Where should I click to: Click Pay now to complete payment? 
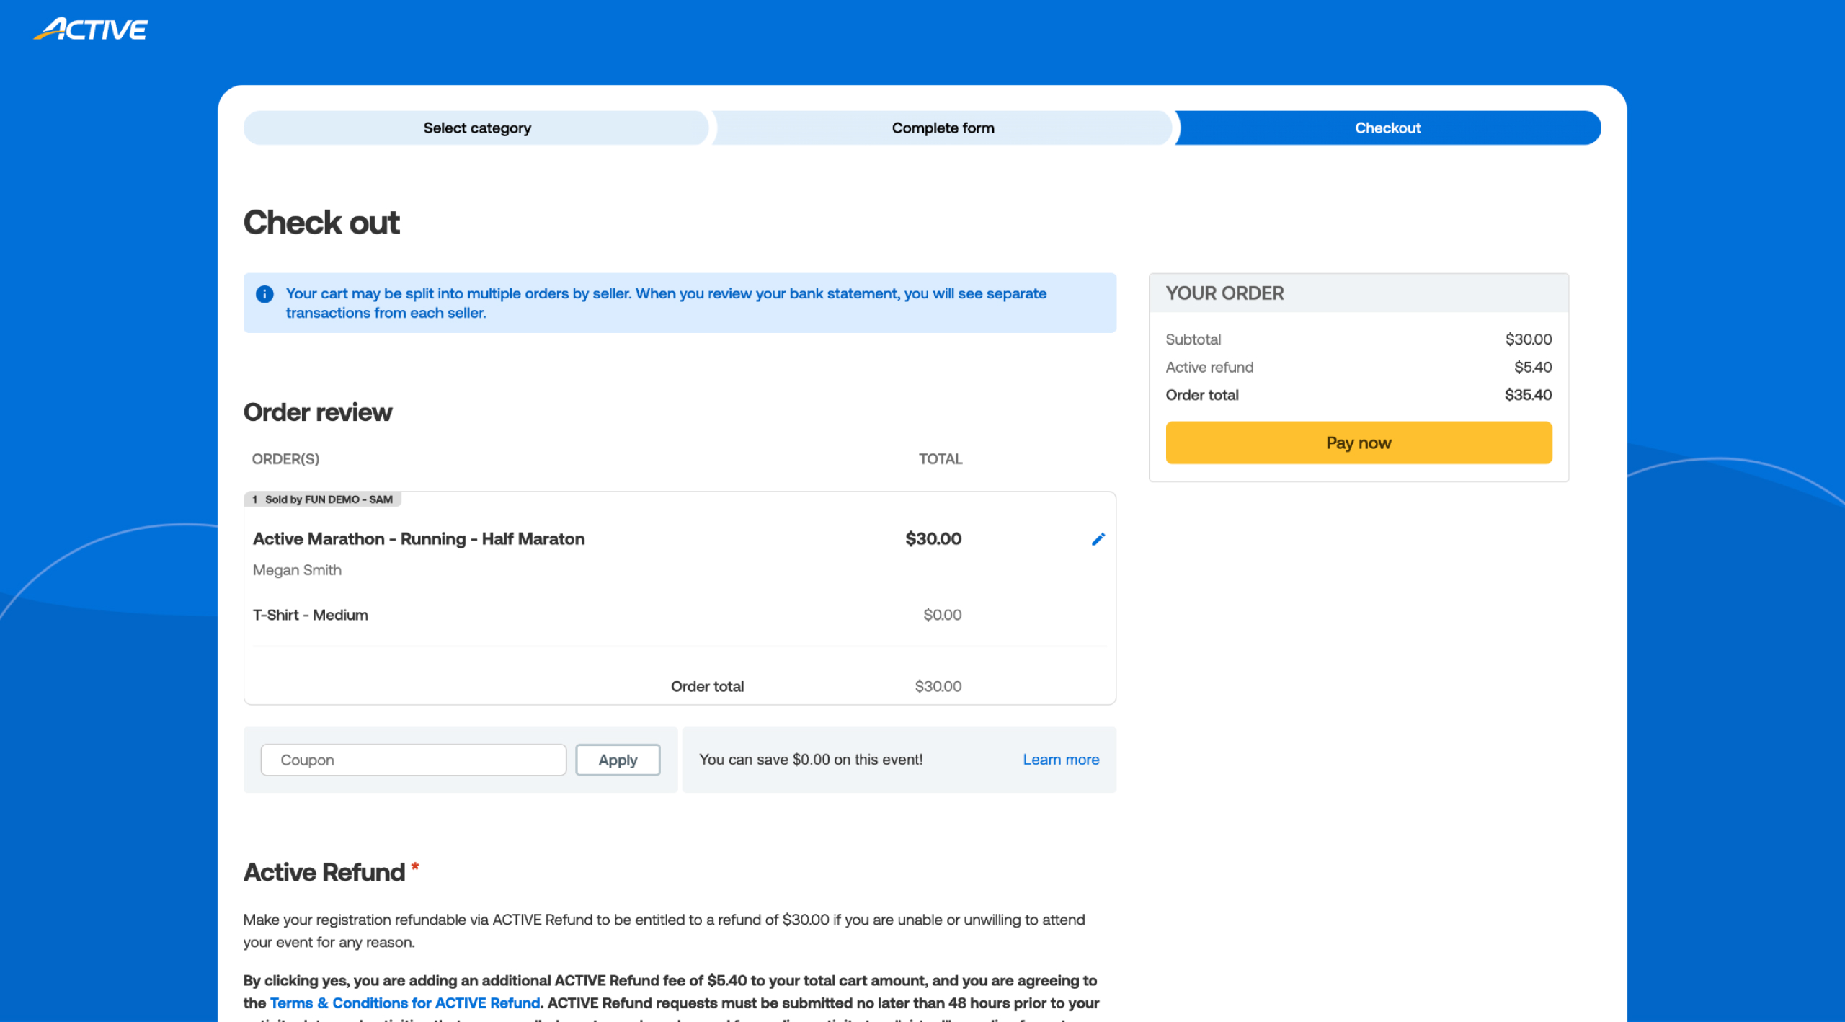(1358, 442)
